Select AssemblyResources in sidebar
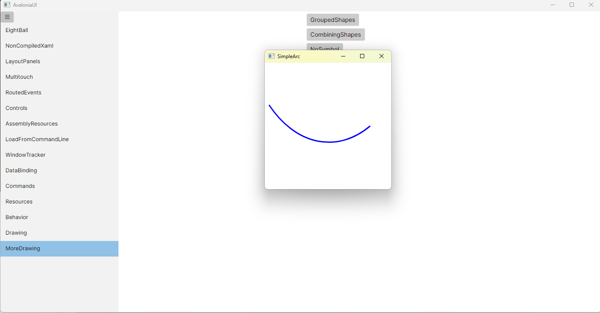Image resolution: width=600 pixels, height=313 pixels. click(x=59, y=124)
